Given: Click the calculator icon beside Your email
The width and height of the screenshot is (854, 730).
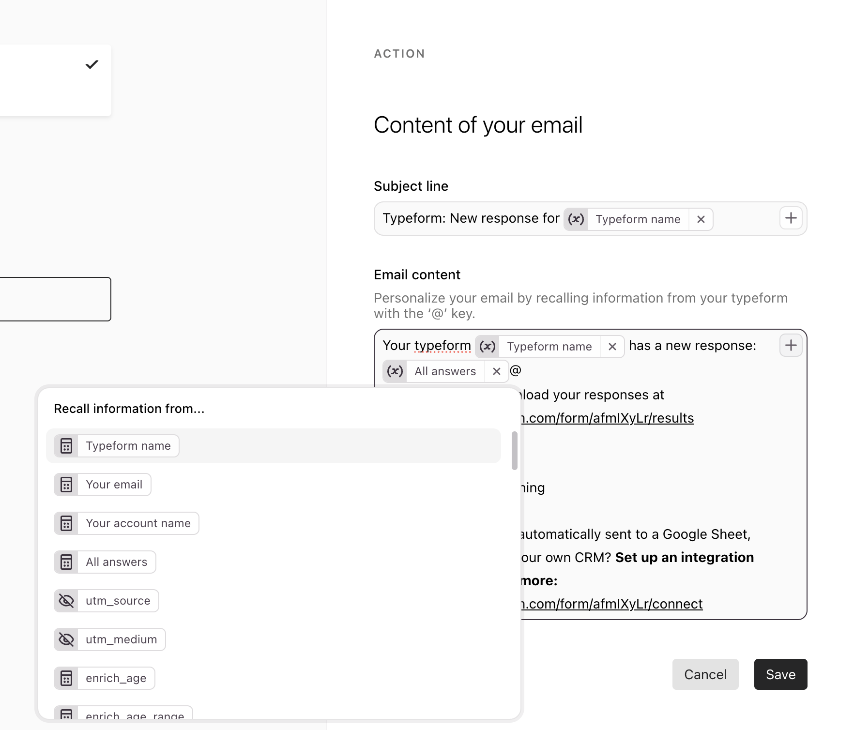Looking at the screenshot, I should tap(66, 485).
